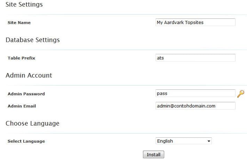Click into the Admin Email field
247x160 pixels.
(x=196, y=106)
